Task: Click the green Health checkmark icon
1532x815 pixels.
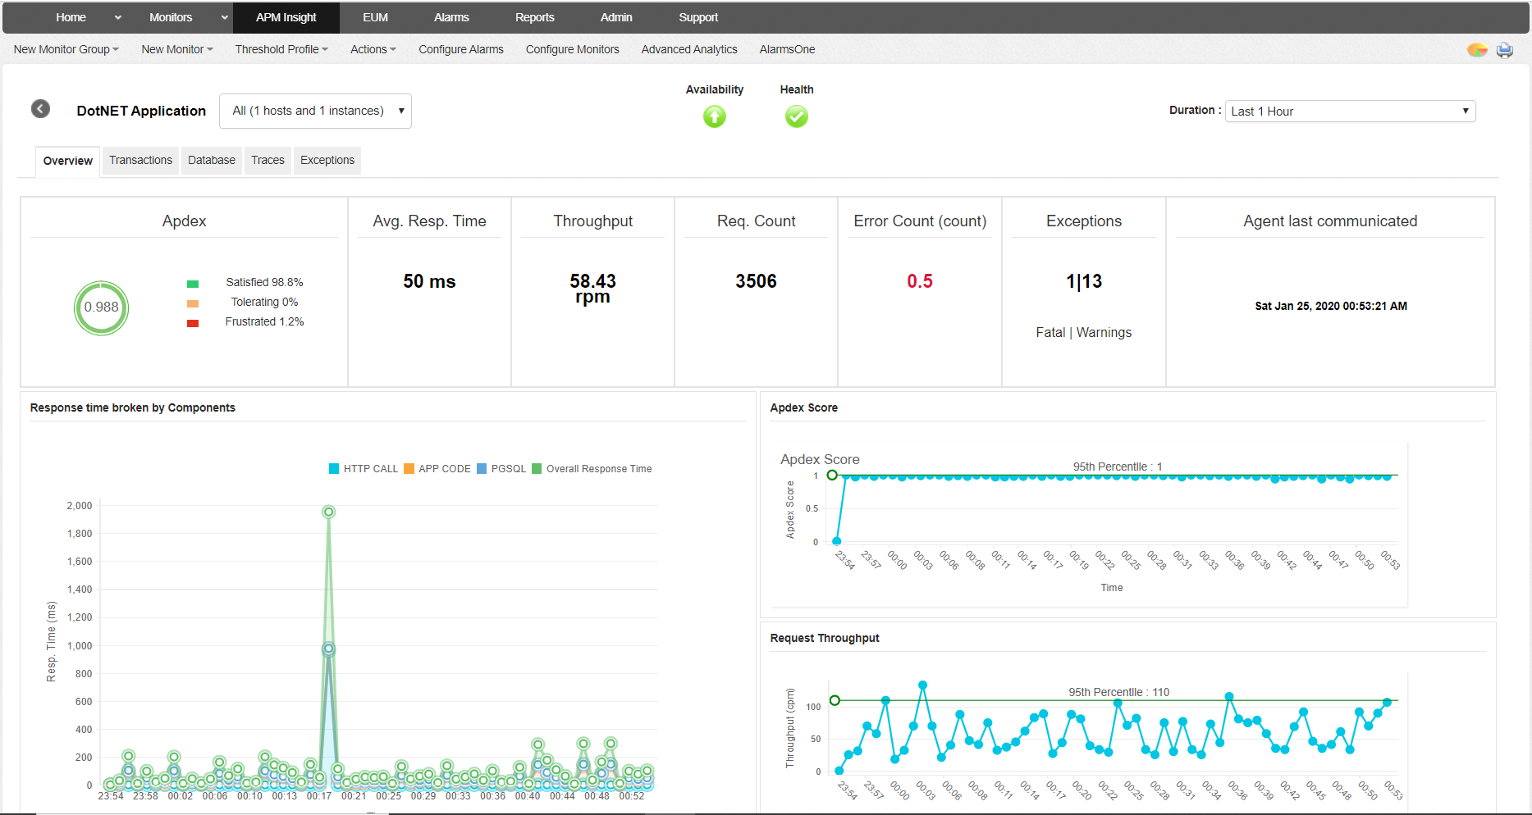Action: pyautogui.click(x=796, y=117)
